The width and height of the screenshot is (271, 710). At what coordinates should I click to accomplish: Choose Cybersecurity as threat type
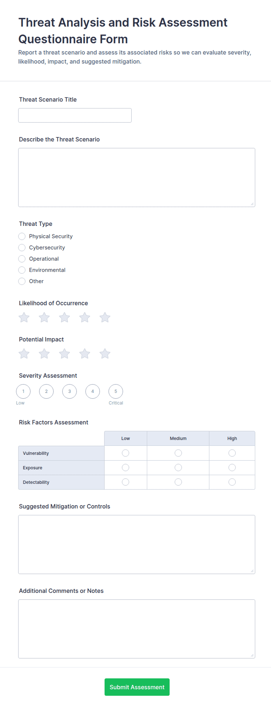[22, 247]
